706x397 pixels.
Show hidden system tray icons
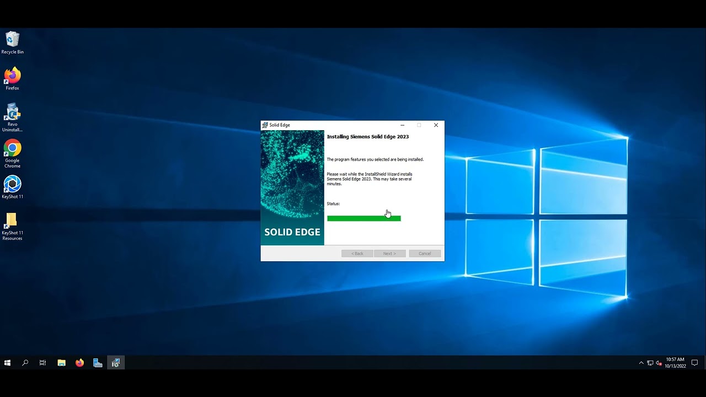(641, 363)
